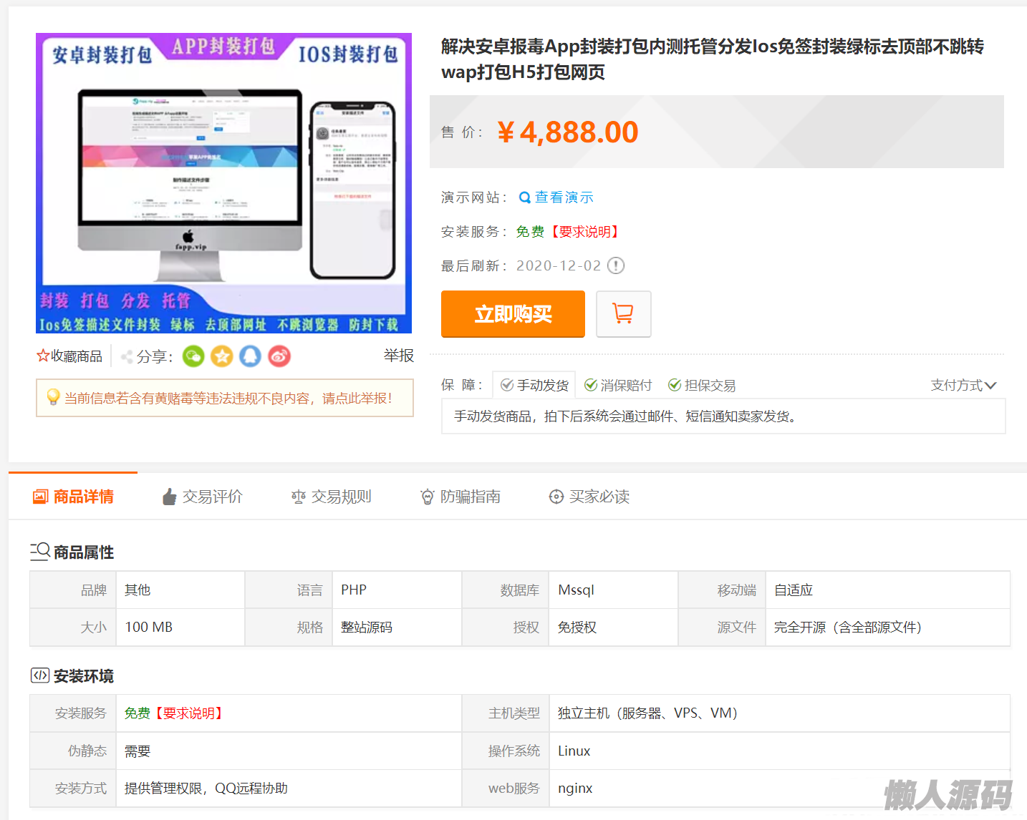The image size is (1027, 820).
Task: Open 要求说明 link beside 安装服务
Action: (x=584, y=232)
